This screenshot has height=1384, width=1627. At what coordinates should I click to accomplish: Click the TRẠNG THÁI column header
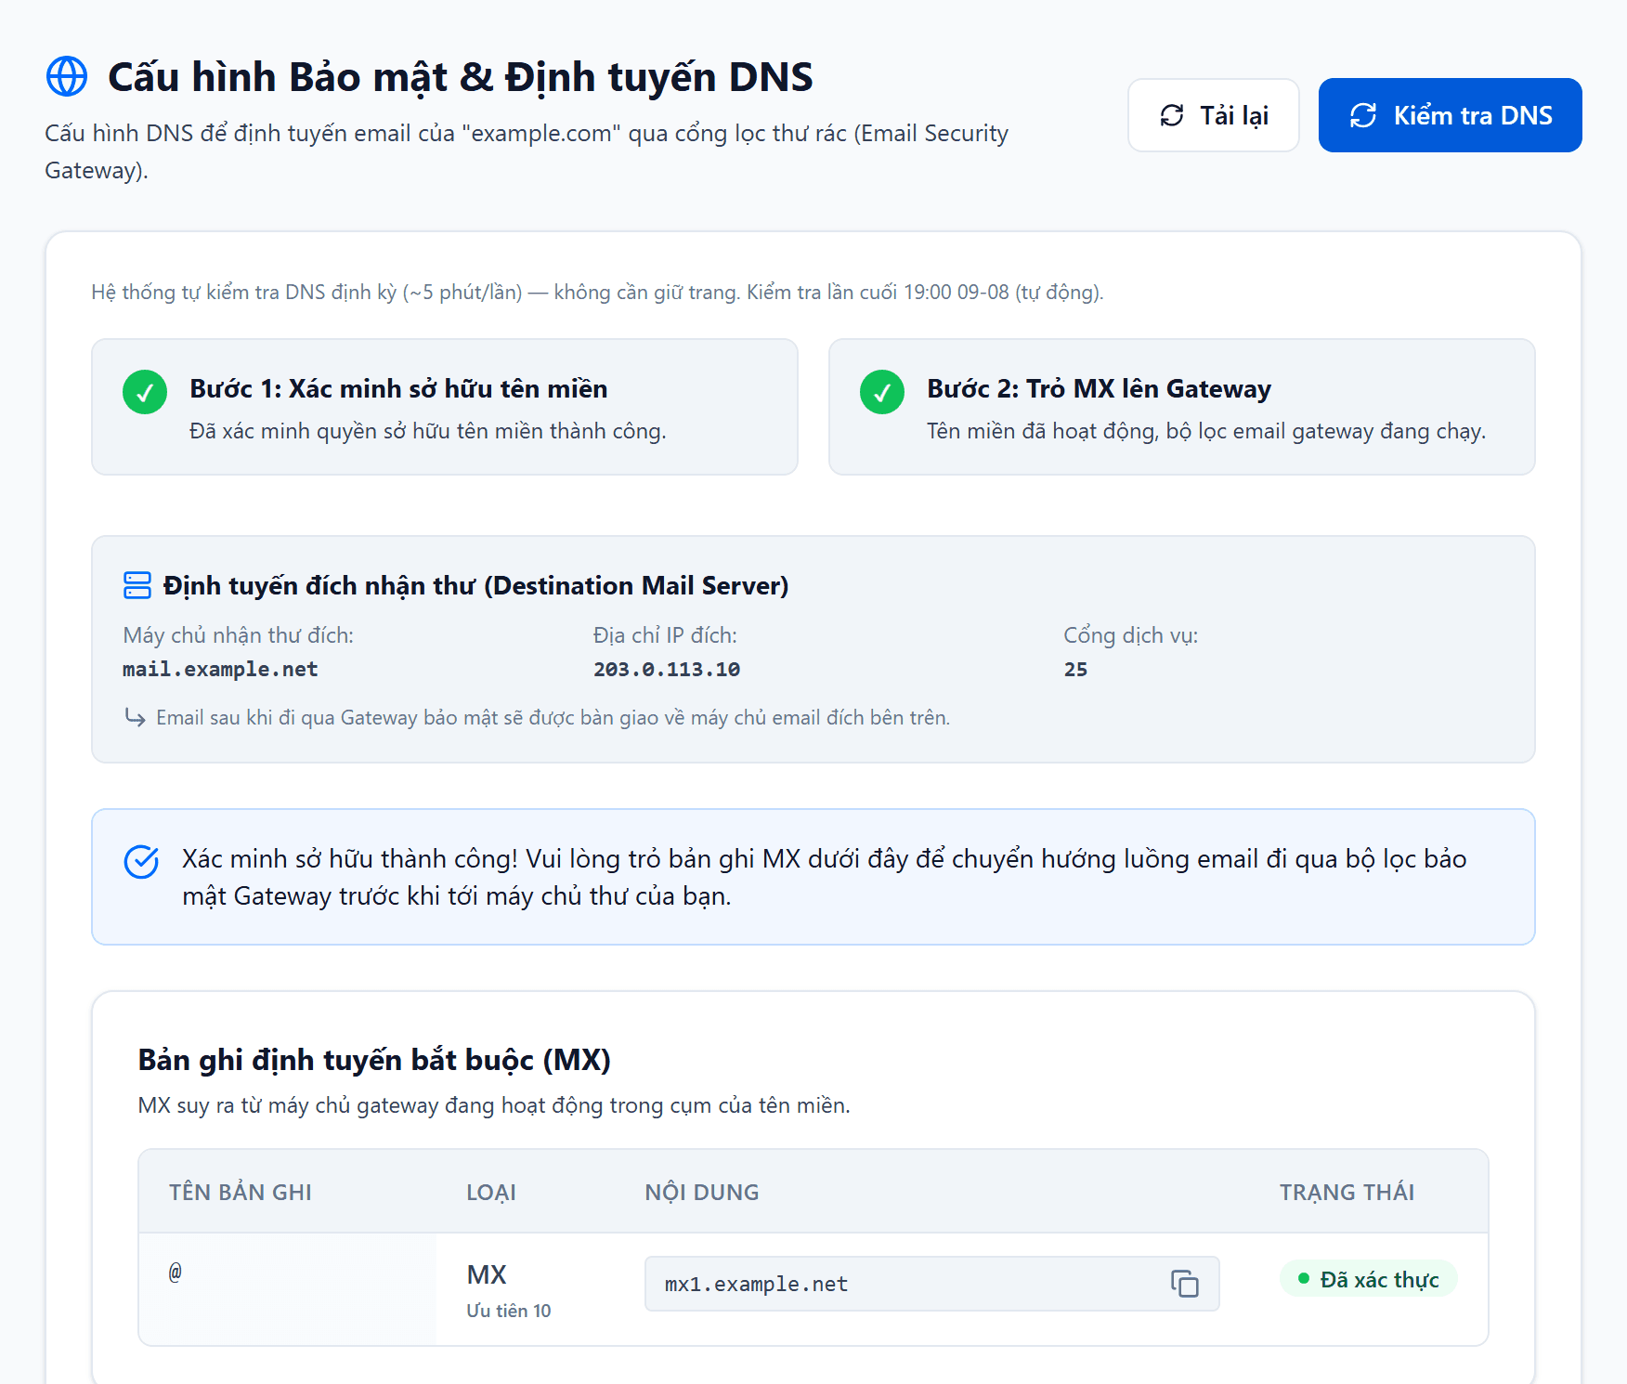click(x=1347, y=1192)
